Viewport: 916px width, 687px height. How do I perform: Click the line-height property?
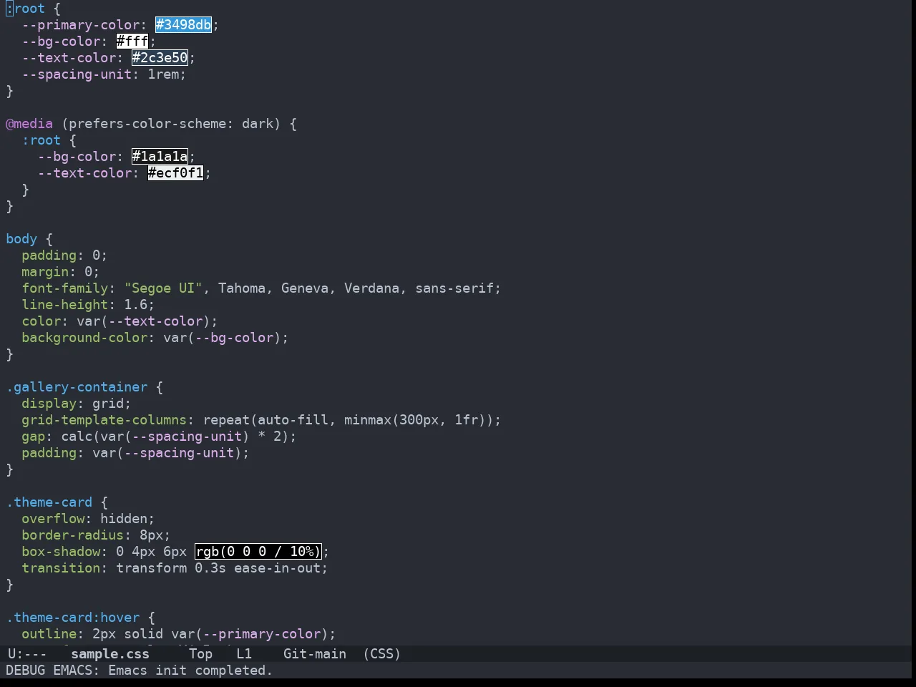(65, 305)
